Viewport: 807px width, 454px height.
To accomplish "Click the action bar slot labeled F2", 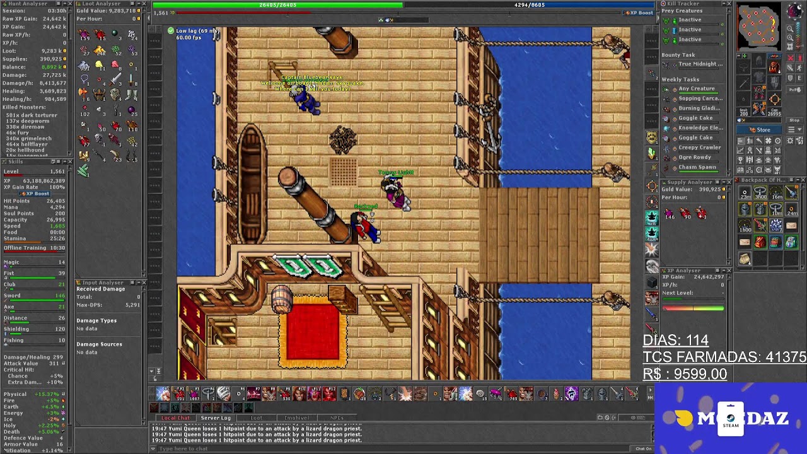I will point(179,394).
